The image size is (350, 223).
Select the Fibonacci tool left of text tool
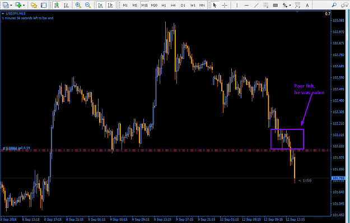297,5
